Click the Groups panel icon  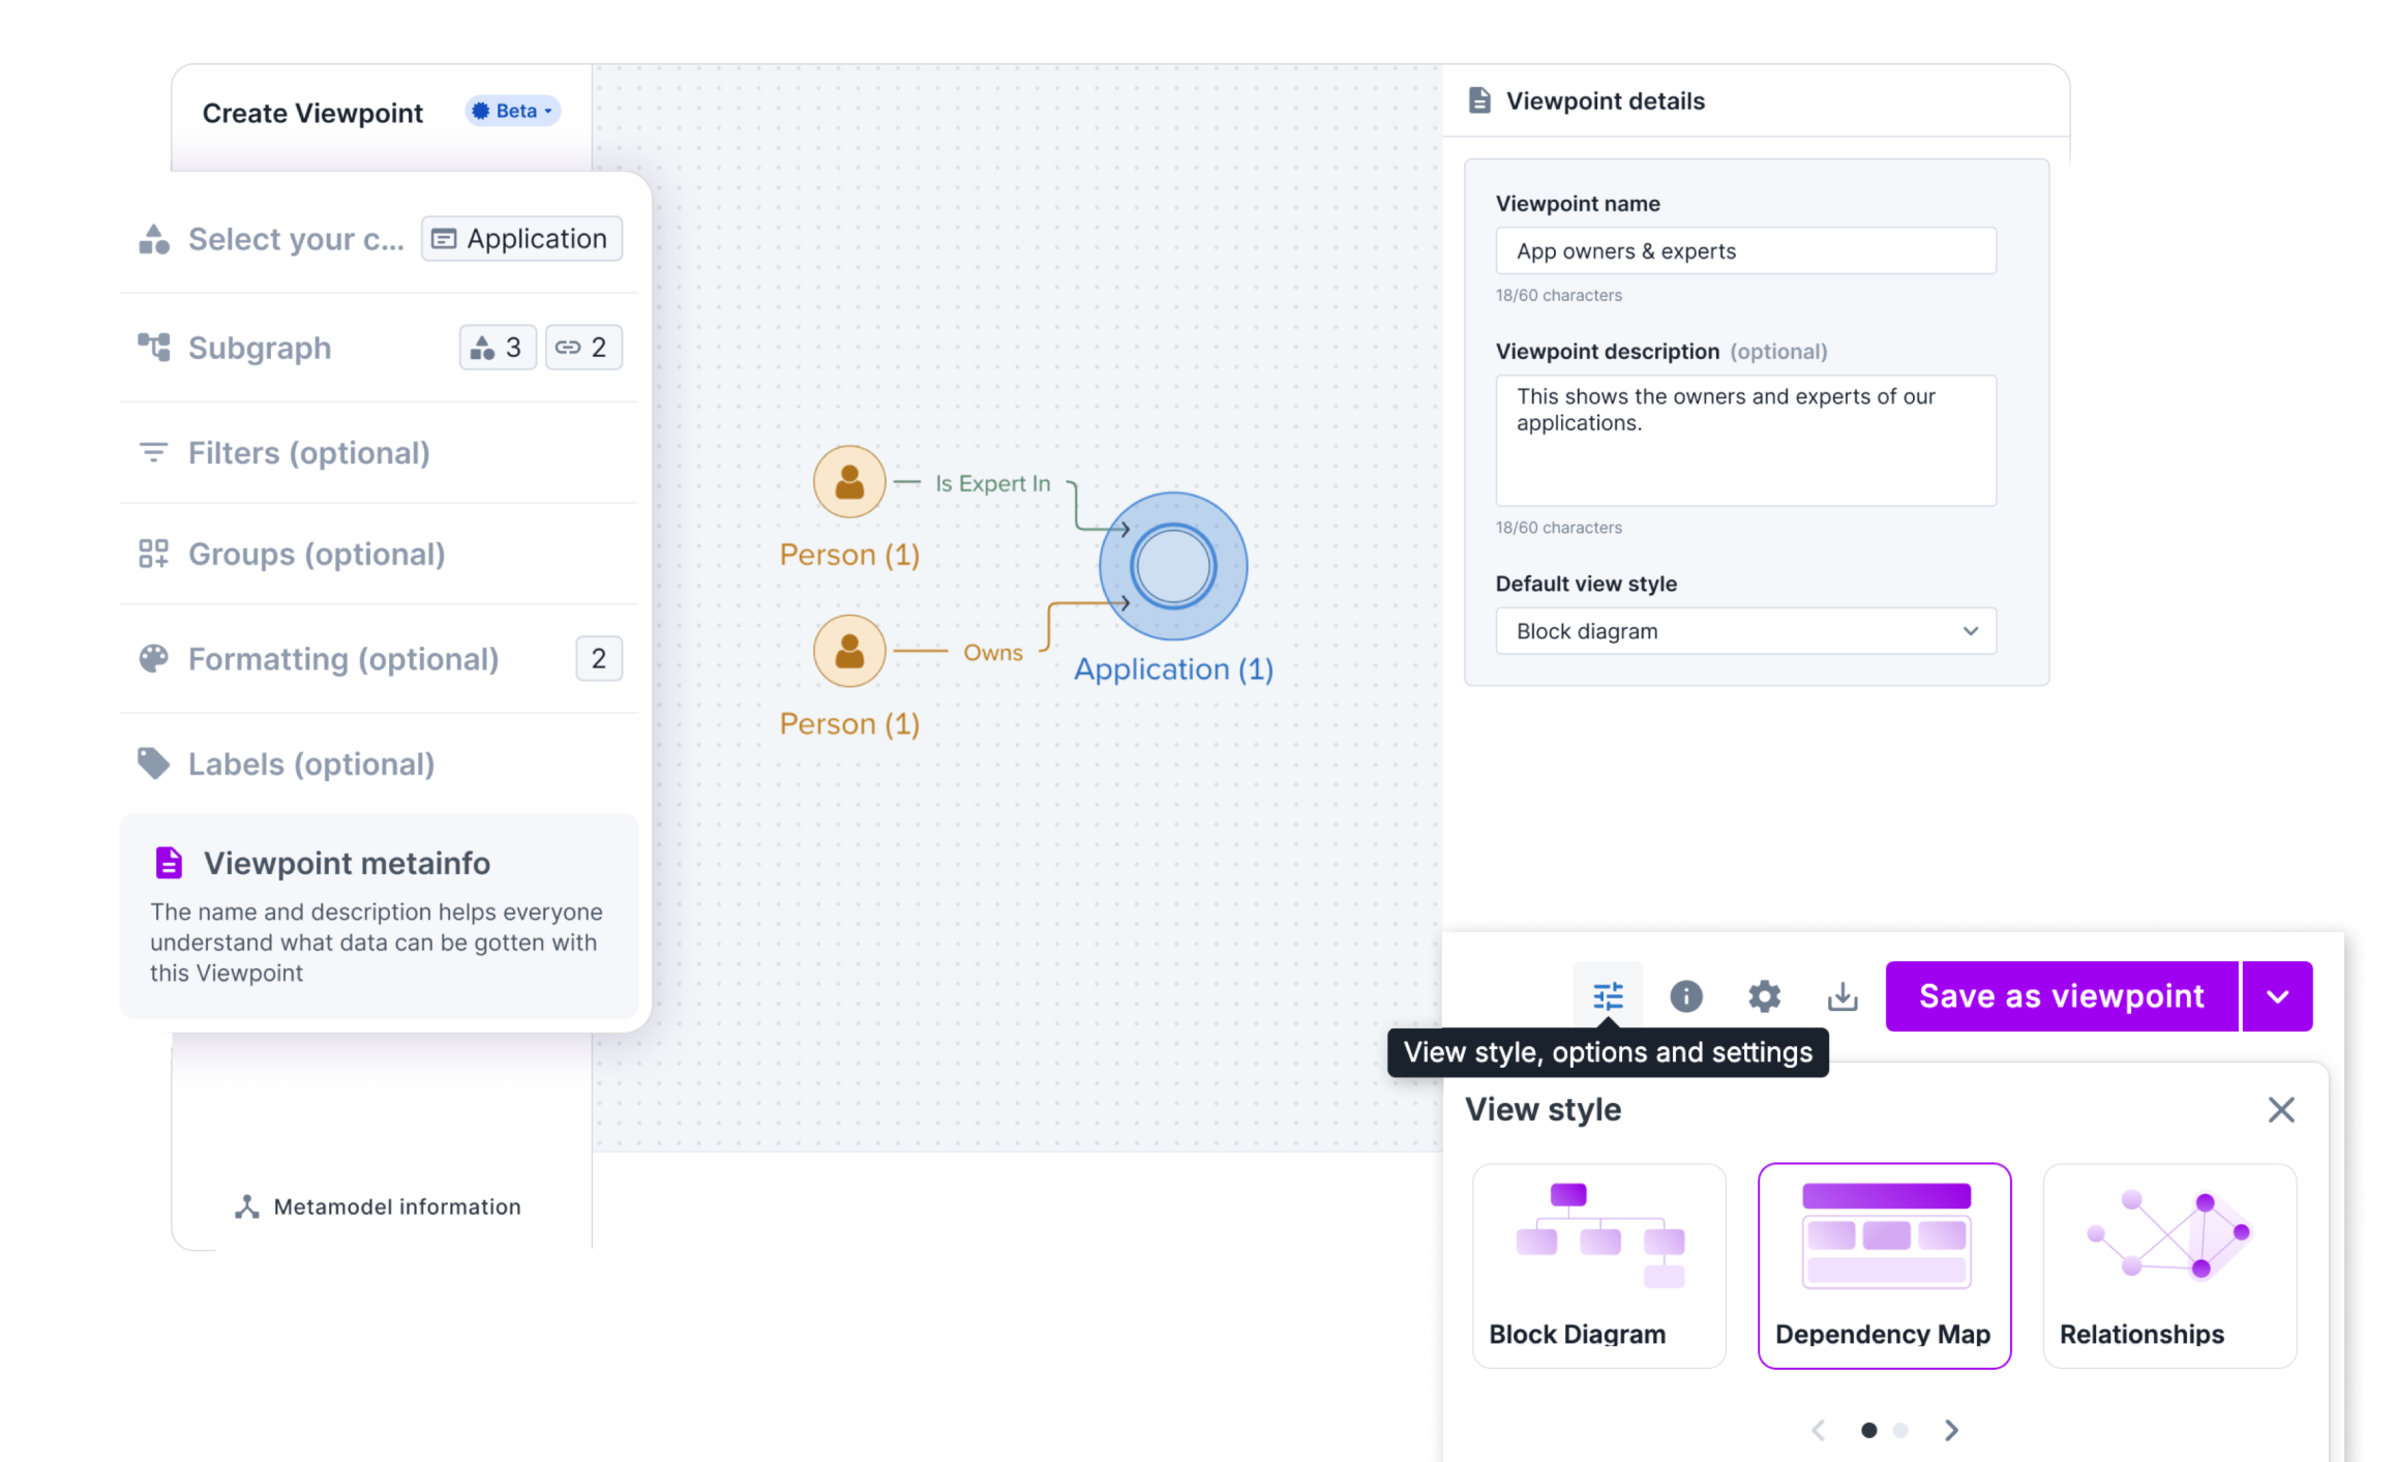click(154, 554)
